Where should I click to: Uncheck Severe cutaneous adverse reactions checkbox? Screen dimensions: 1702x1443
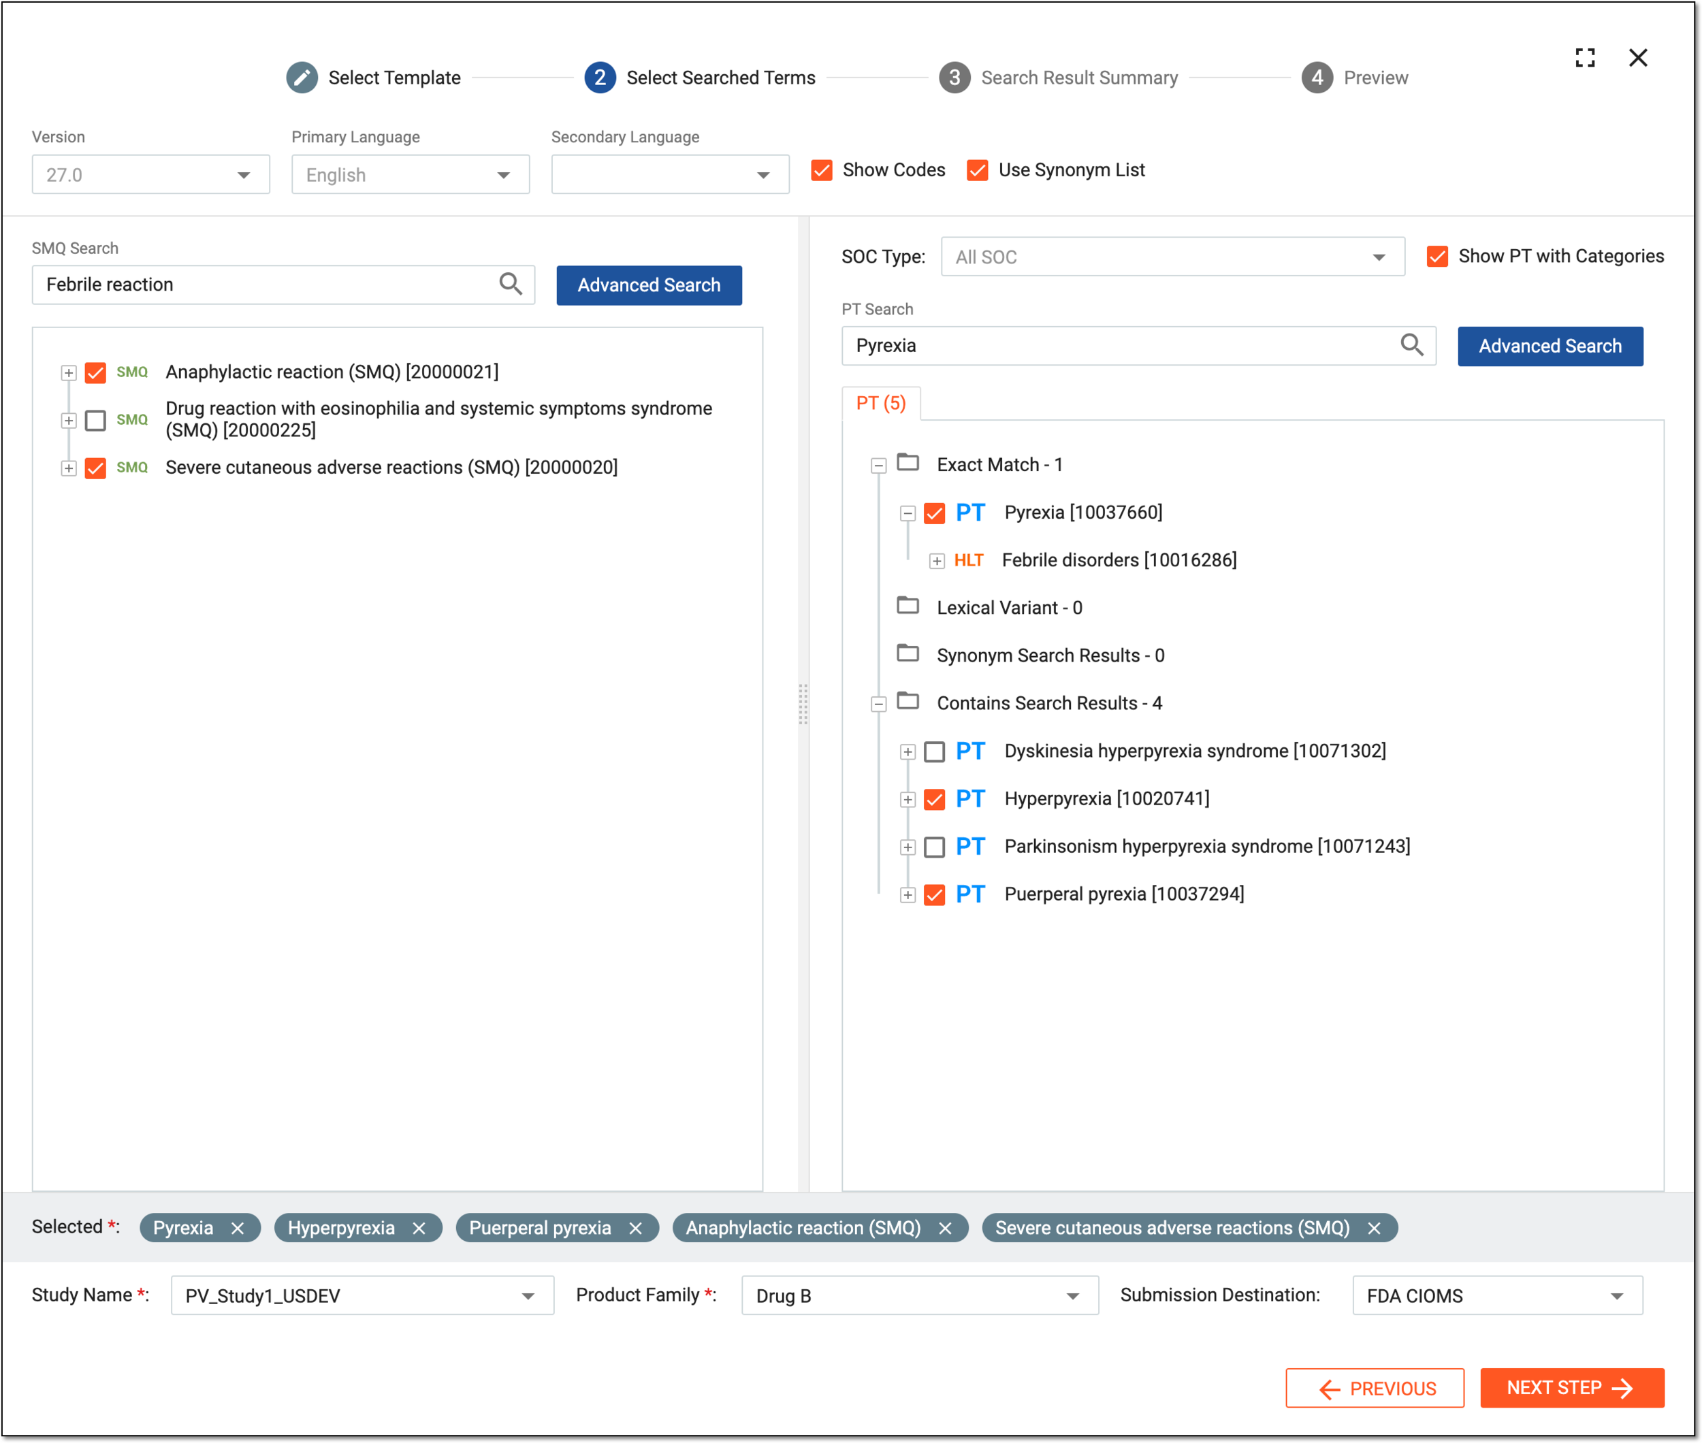click(96, 468)
